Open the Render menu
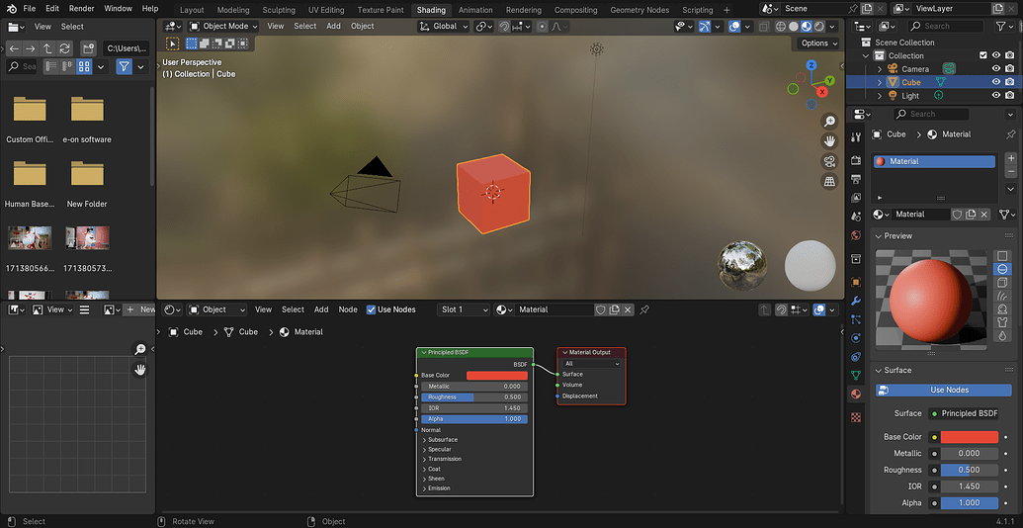1023x528 pixels. (82, 9)
